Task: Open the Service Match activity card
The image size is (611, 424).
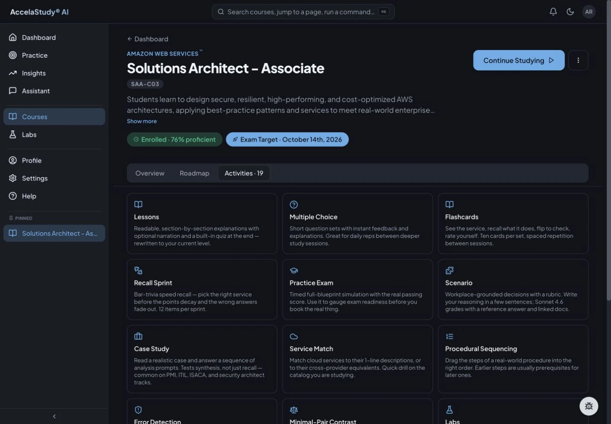Action: [x=358, y=359]
